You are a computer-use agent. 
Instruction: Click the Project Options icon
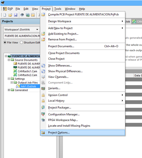point(43,133)
